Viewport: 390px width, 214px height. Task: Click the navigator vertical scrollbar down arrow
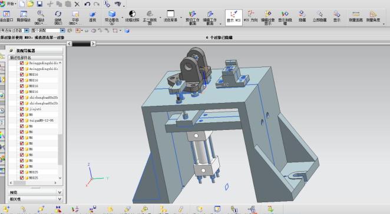60,178
